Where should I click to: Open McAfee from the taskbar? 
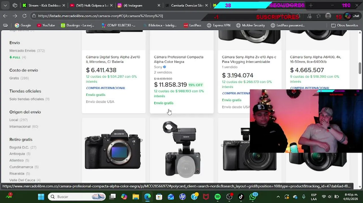pyautogui.click(x=206, y=197)
